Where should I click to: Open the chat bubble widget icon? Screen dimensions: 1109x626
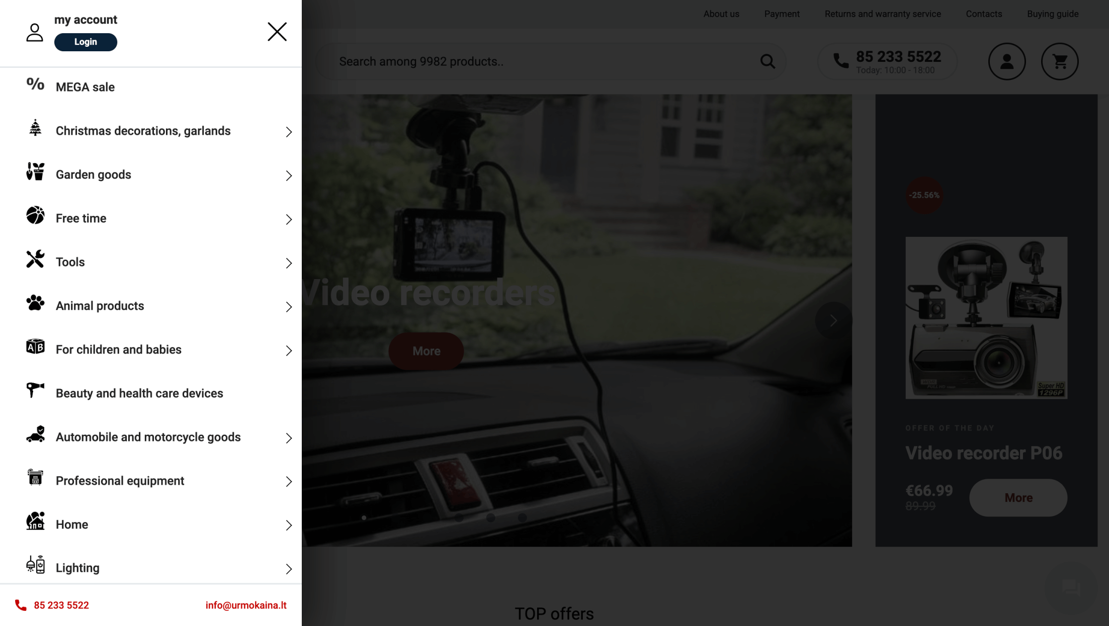point(1071,587)
